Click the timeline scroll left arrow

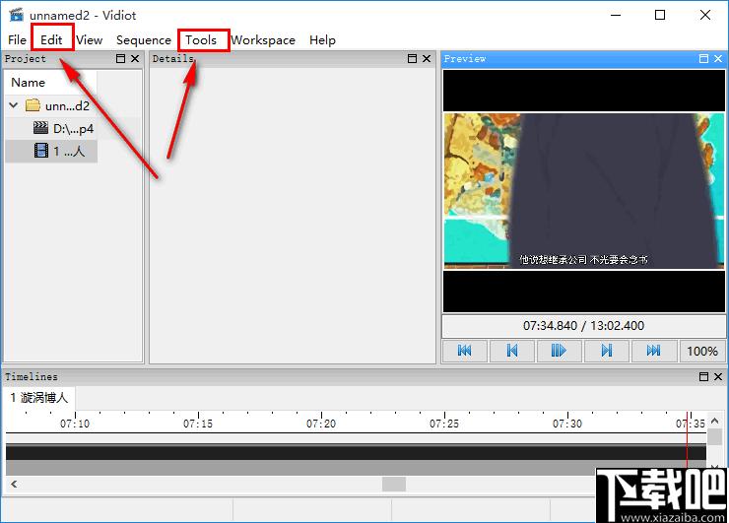(x=14, y=484)
